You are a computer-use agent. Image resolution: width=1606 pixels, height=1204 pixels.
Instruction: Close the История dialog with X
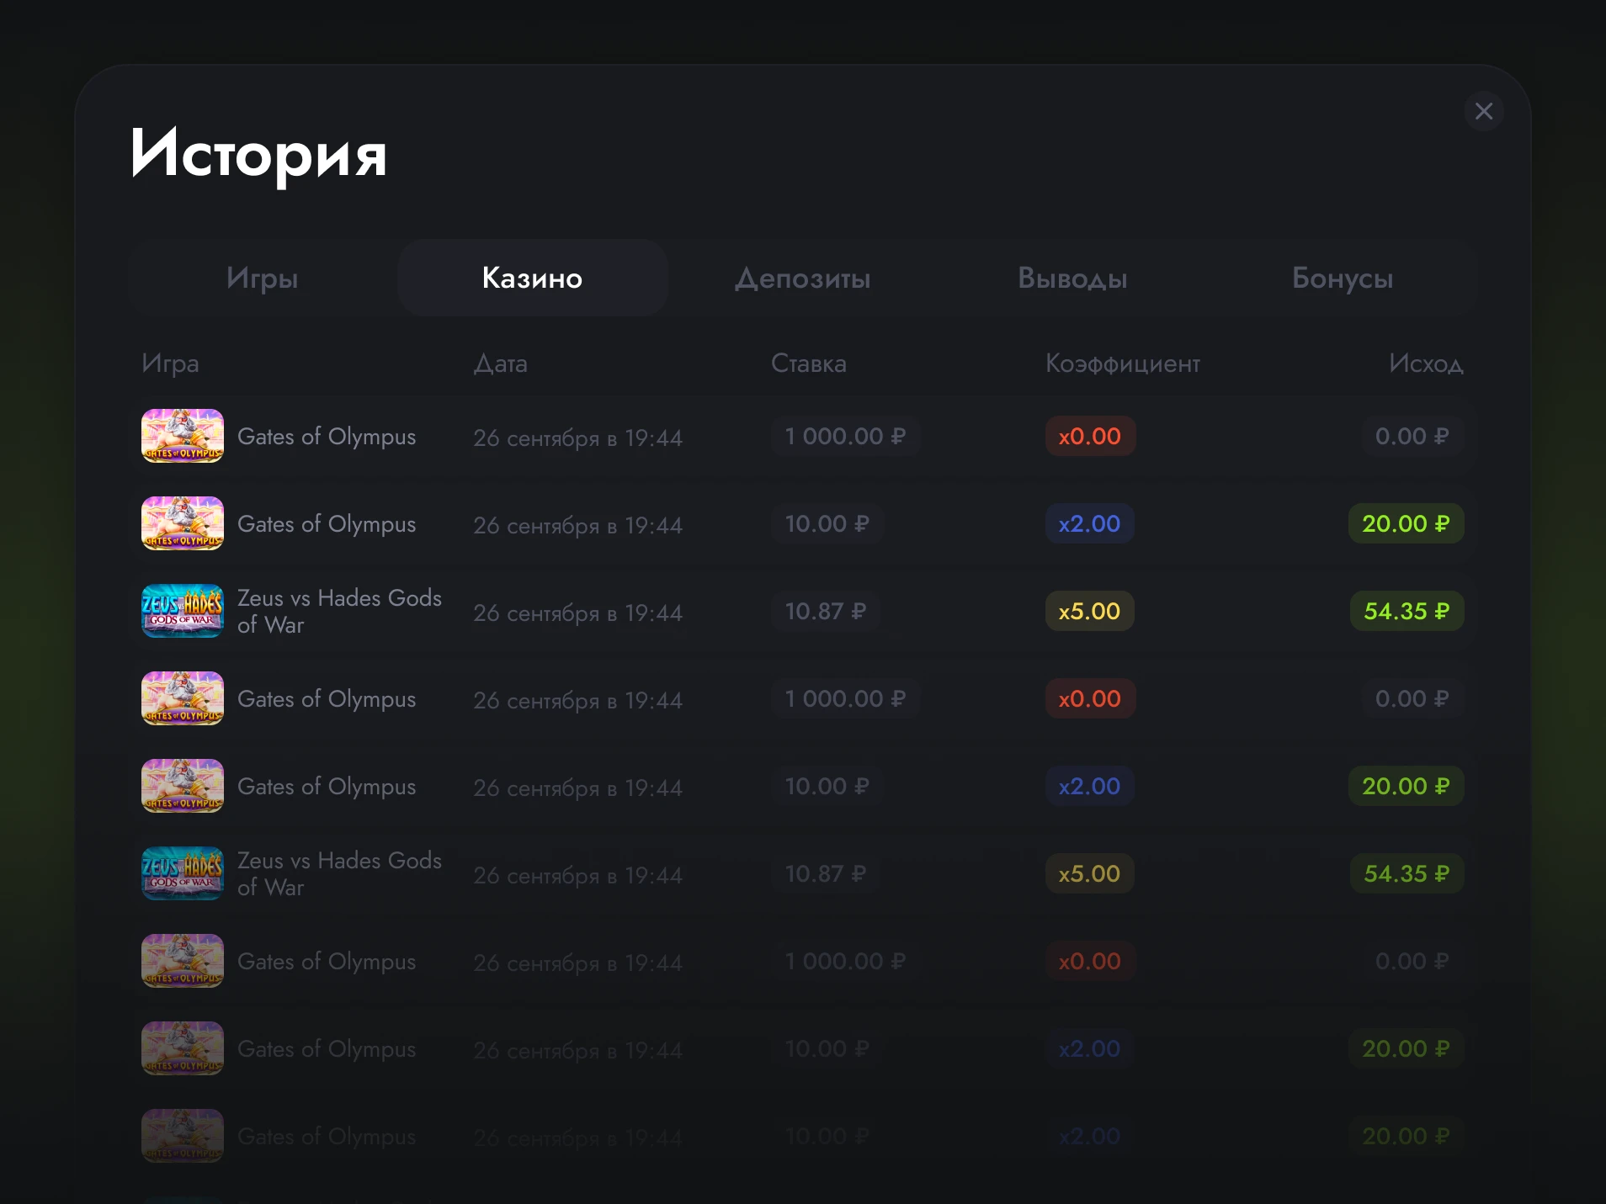point(1484,111)
